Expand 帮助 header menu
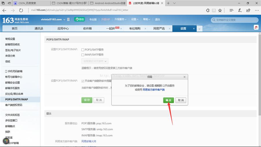261x147 pixels. pyautogui.click(x=147, y=19)
